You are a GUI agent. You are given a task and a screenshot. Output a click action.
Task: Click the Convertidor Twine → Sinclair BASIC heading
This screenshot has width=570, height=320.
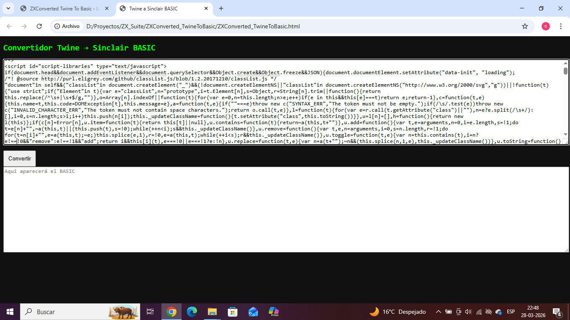pos(79,48)
